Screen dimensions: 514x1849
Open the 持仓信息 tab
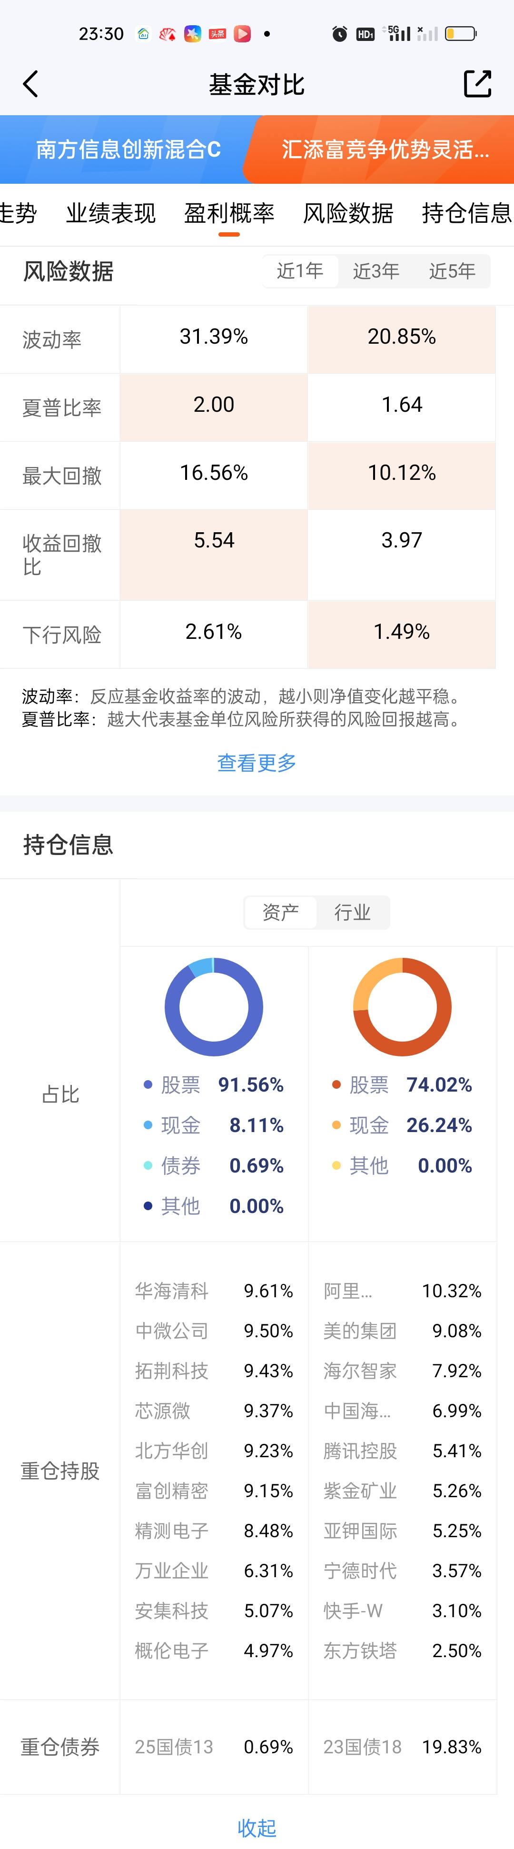466,213
